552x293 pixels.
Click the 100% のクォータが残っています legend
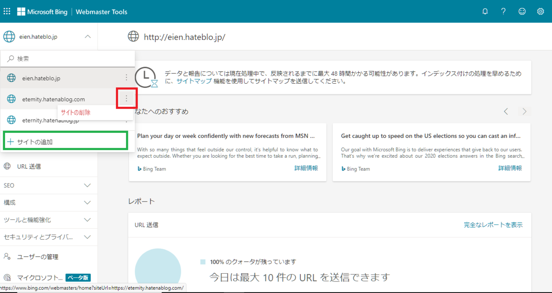248,262
